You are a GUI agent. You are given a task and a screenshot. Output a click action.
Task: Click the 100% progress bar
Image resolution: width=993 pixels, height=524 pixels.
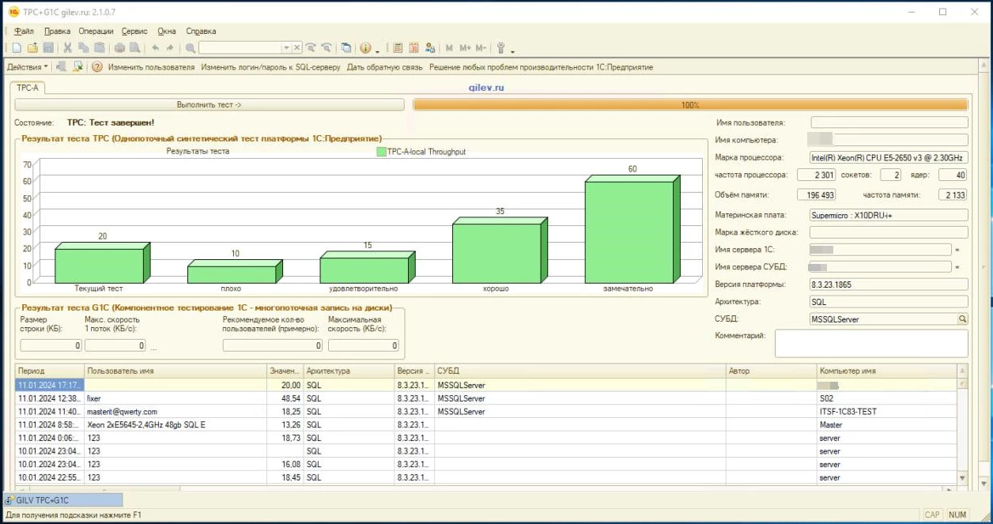690,104
